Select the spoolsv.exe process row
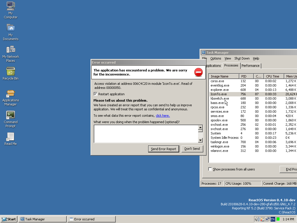 [x=253, y=120]
